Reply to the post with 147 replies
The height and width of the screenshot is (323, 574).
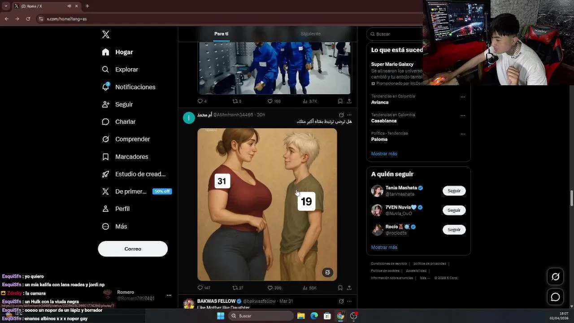(204, 288)
